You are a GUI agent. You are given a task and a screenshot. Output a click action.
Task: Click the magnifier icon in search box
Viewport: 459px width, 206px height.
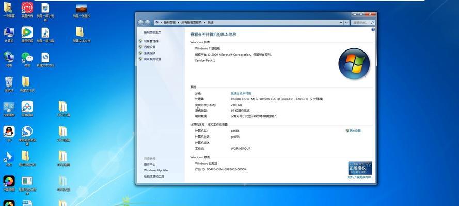pos(372,23)
